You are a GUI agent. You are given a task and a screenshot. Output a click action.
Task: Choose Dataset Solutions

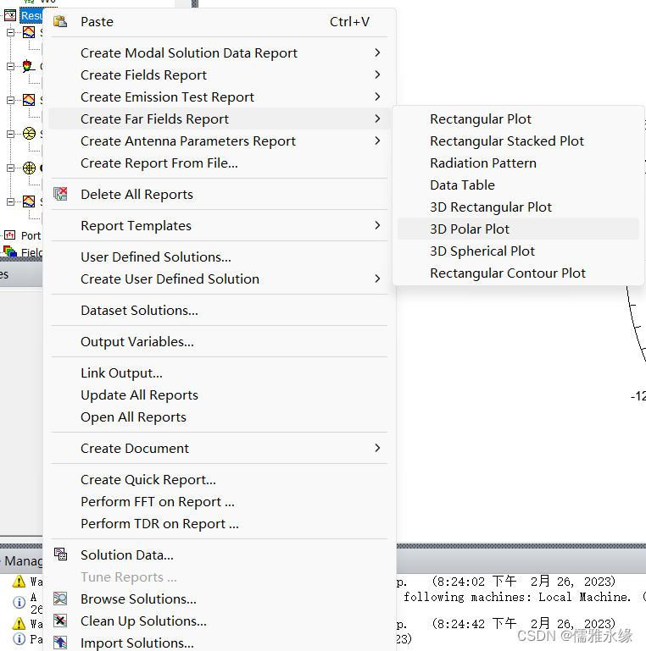[220, 310]
